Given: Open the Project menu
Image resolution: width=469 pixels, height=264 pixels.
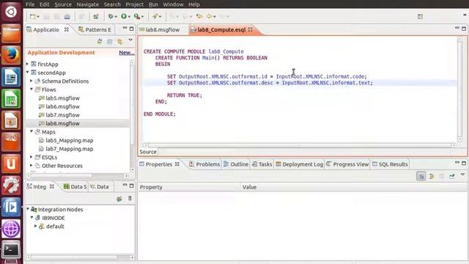Looking at the screenshot, I should [135, 4].
